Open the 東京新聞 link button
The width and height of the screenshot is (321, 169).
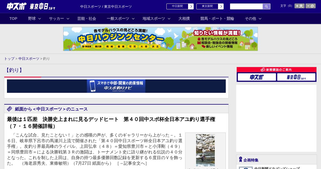pos(207,6)
